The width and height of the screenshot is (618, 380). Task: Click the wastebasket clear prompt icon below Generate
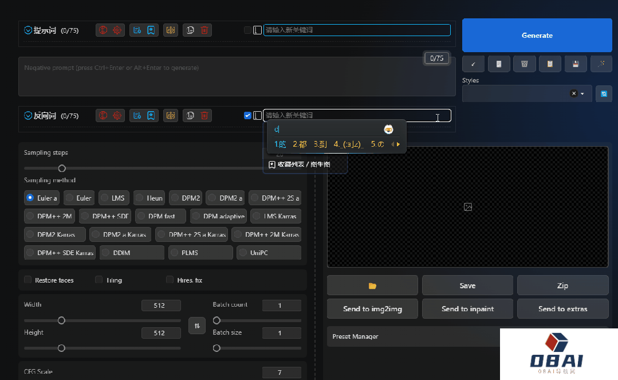[x=524, y=64]
